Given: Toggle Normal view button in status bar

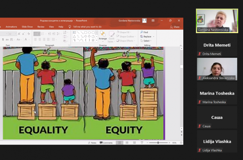Looking at the screenshot, I should click(x=119, y=143).
